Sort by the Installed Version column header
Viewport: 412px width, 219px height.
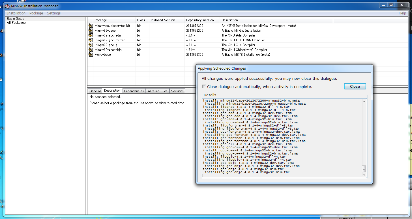(x=167, y=20)
